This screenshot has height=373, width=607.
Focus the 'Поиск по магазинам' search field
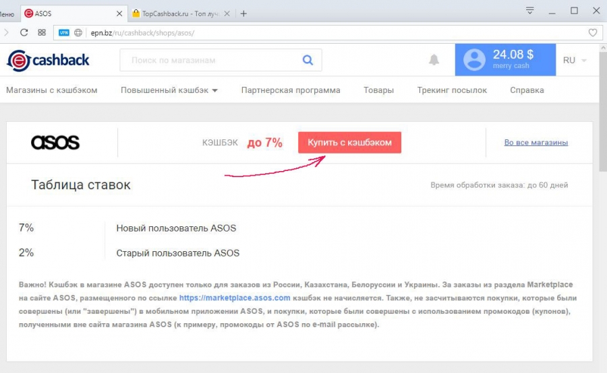click(x=221, y=60)
